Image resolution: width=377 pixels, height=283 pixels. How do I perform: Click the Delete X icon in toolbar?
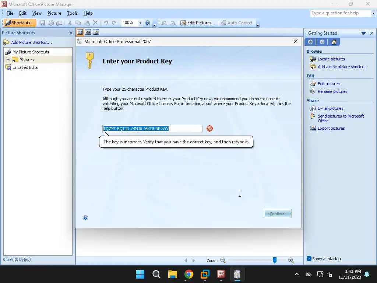[95, 23]
